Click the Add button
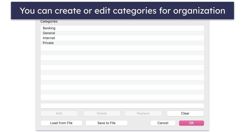 (59, 113)
